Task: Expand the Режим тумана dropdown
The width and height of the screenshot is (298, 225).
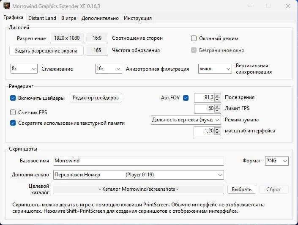Action: [x=186, y=120]
